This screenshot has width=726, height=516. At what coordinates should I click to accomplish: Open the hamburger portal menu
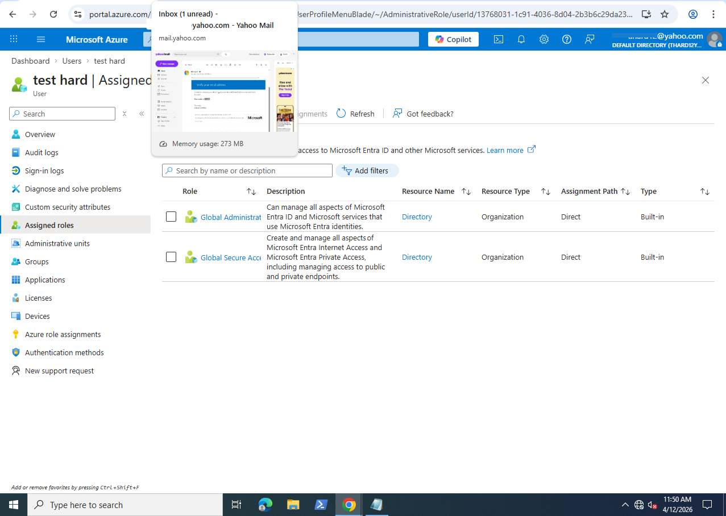tap(41, 39)
